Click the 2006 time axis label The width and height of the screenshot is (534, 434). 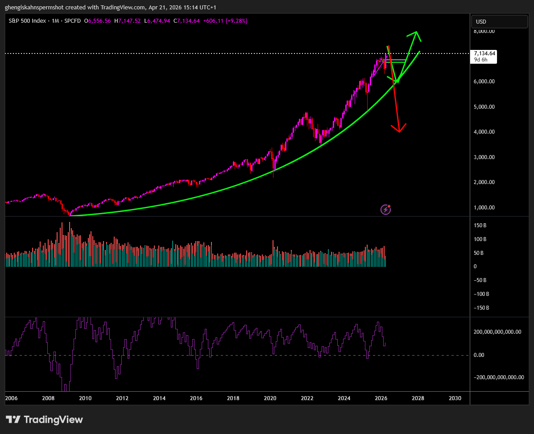(x=11, y=398)
